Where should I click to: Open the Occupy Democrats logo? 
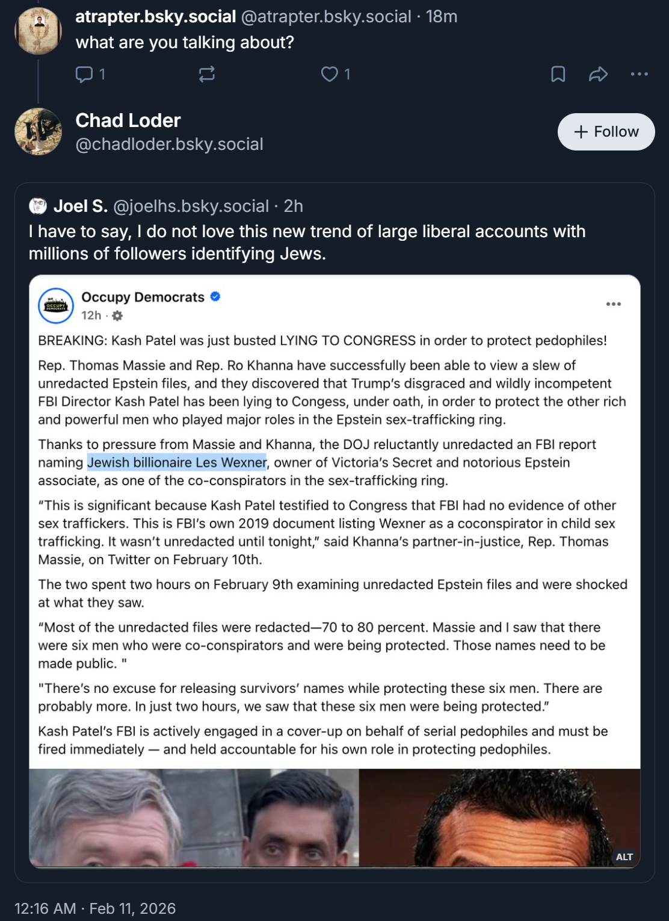[x=56, y=306]
